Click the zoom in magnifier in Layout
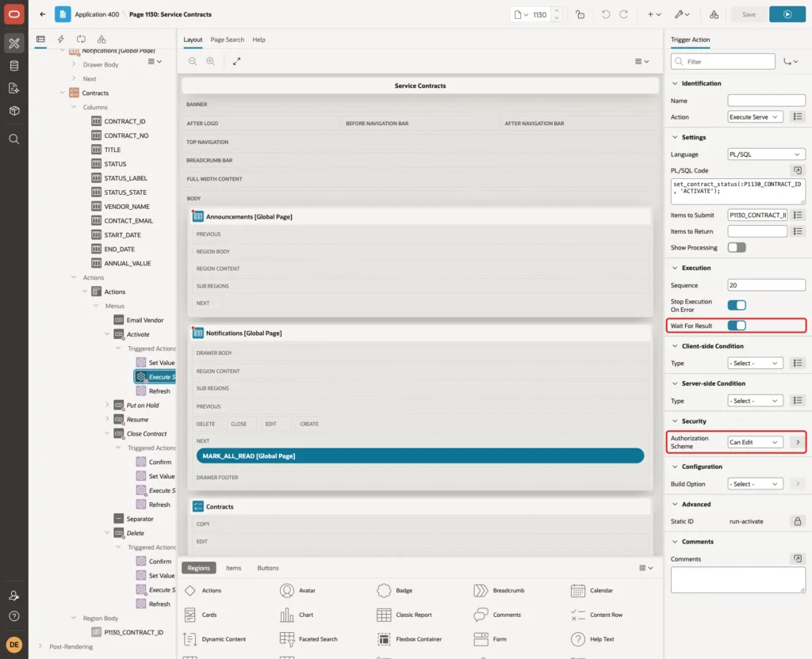This screenshot has height=659, width=812. click(211, 61)
